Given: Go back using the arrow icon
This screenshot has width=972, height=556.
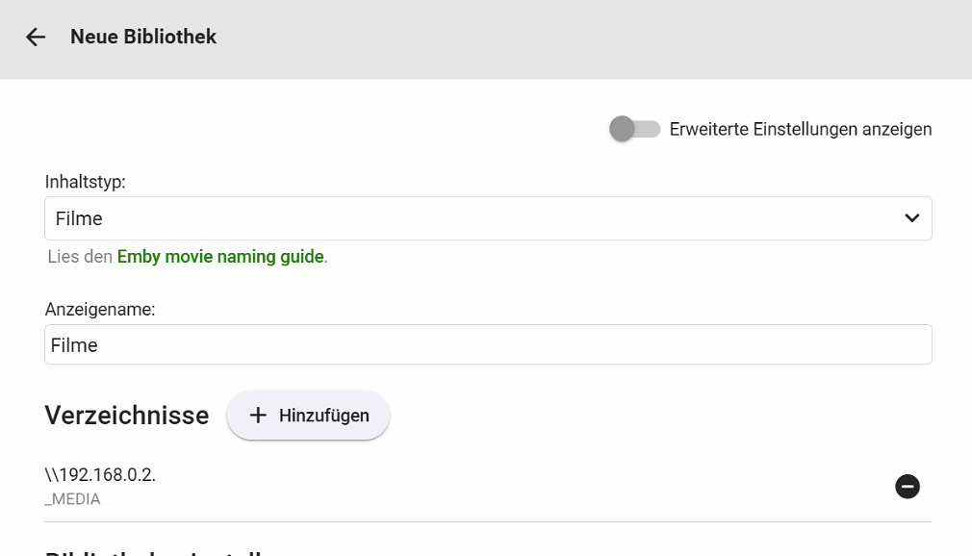Looking at the screenshot, I should pos(36,38).
